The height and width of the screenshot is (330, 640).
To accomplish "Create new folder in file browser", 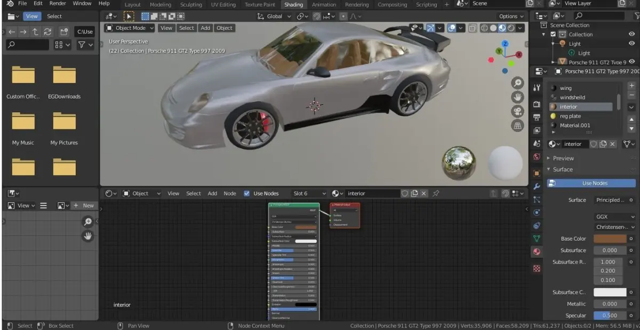I will point(64,32).
